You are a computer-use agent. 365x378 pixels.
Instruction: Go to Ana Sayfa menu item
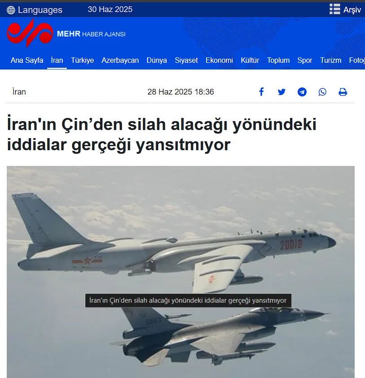27,60
